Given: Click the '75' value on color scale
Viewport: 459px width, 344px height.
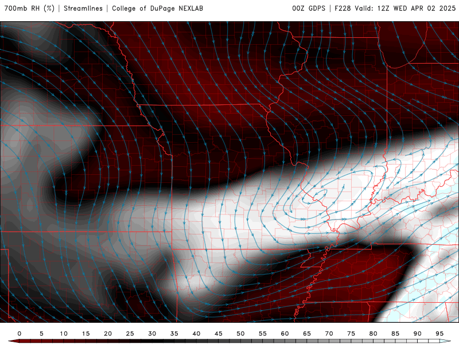Looking at the screenshot, I should click(351, 334).
